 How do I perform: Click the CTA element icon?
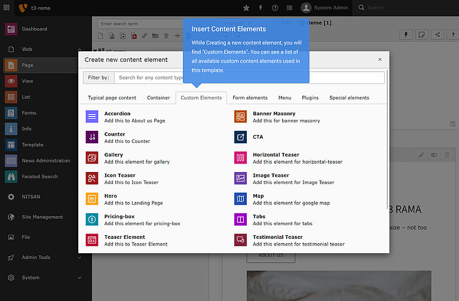[x=240, y=137]
